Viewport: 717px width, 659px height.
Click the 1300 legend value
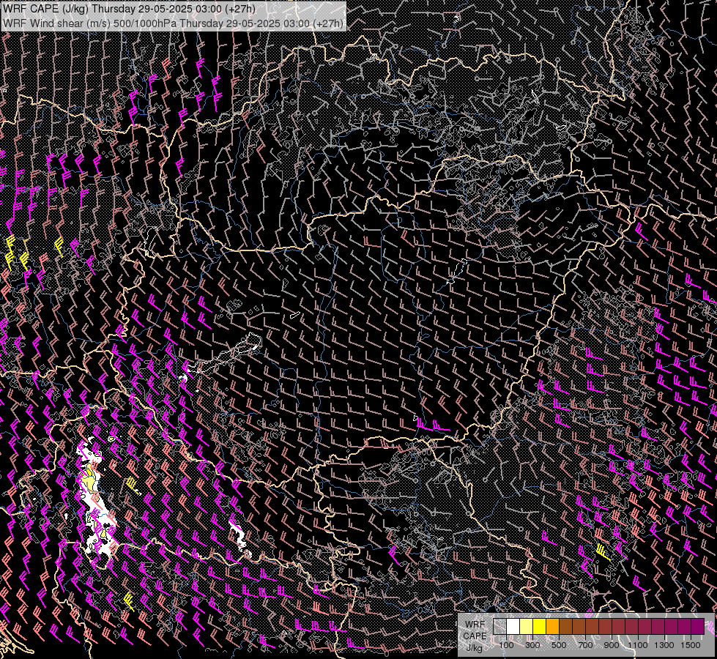(x=664, y=645)
